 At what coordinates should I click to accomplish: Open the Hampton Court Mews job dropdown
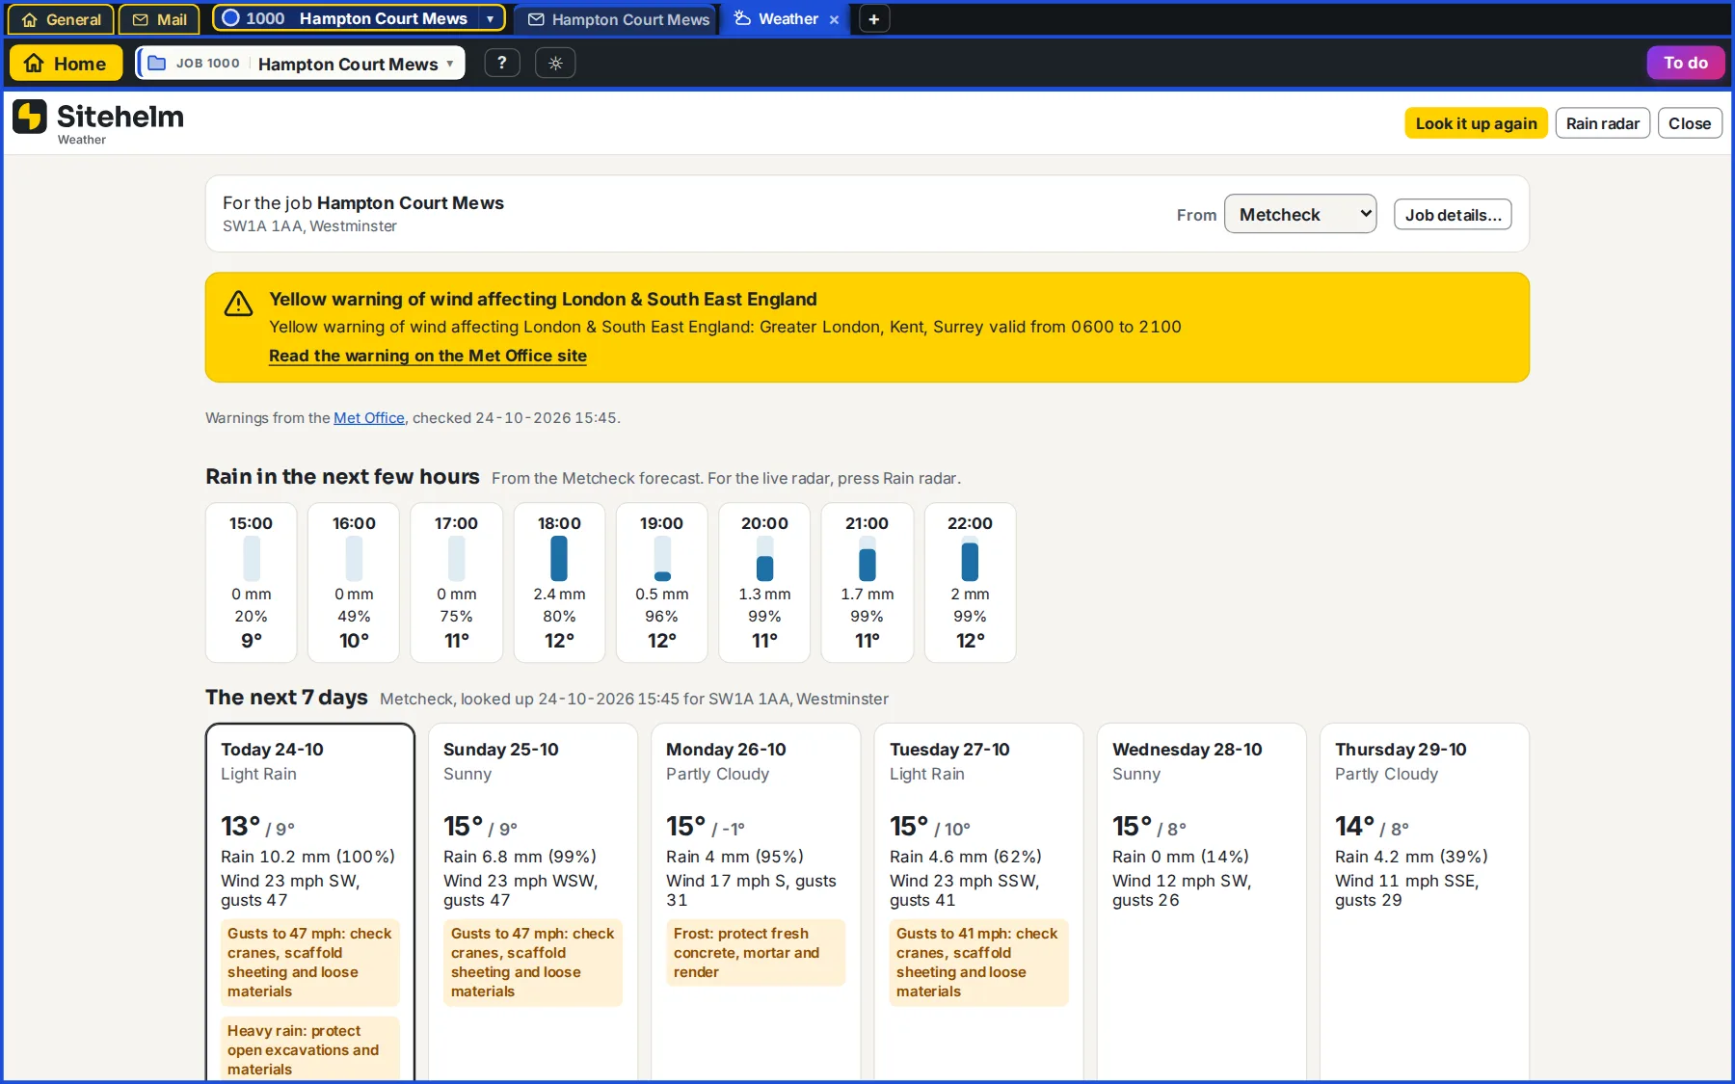pyautogui.click(x=302, y=64)
